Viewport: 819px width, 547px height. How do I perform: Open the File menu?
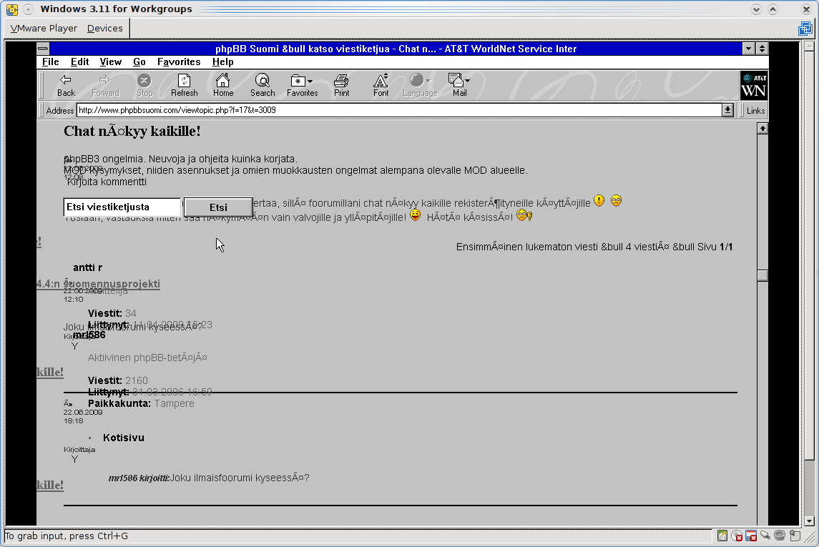coord(50,62)
